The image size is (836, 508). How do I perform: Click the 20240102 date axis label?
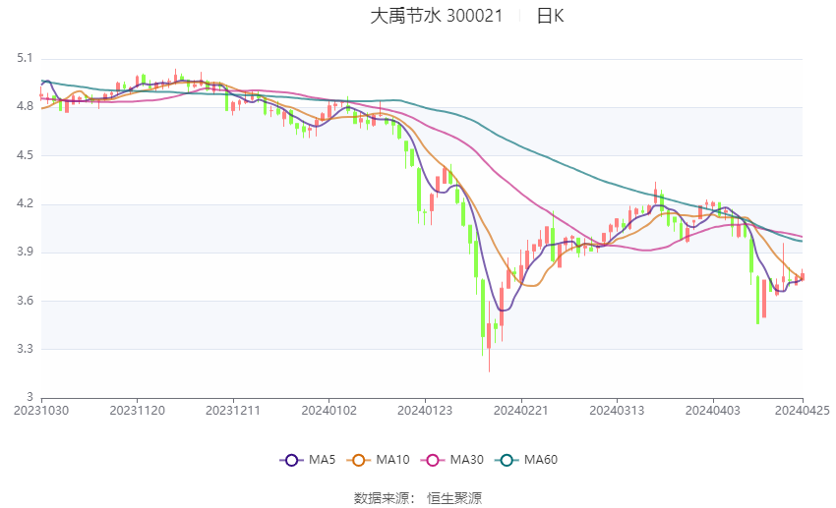click(x=328, y=409)
